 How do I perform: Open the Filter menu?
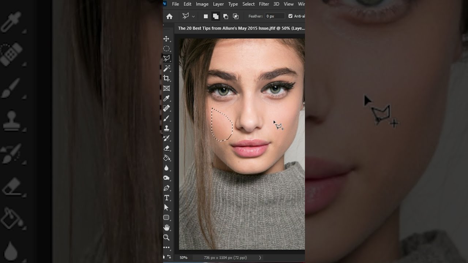point(264,4)
